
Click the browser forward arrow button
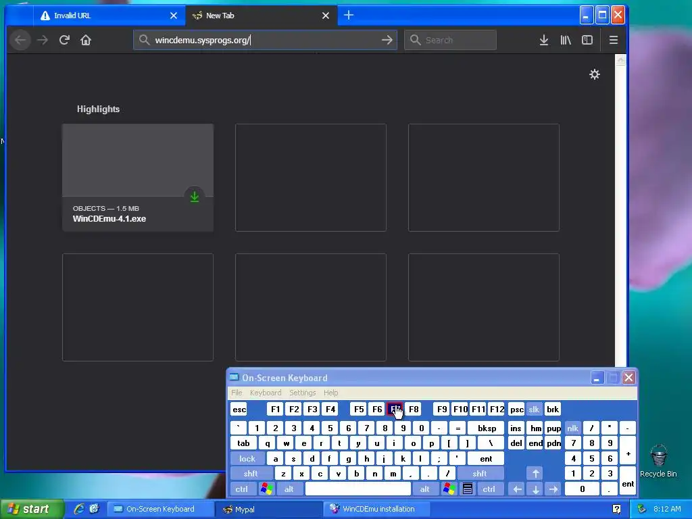point(43,40)
